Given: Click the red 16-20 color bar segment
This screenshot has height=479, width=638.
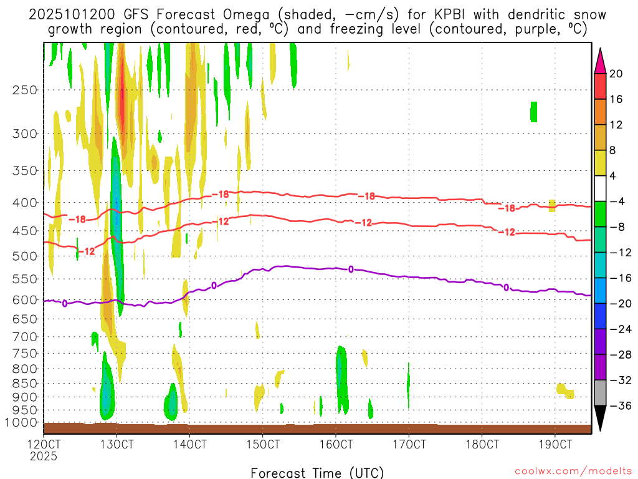Looking at the screenshot, I should (x=600, y=86).
